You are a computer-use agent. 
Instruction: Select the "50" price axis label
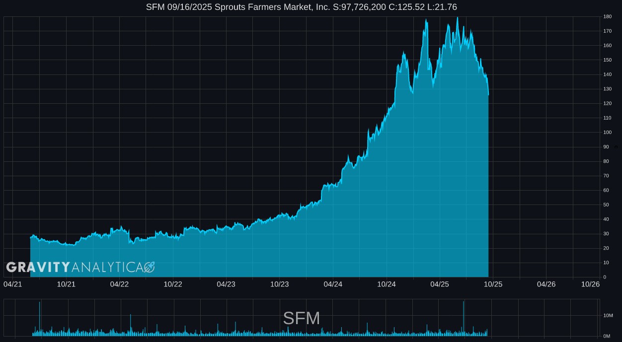point(606,205)
